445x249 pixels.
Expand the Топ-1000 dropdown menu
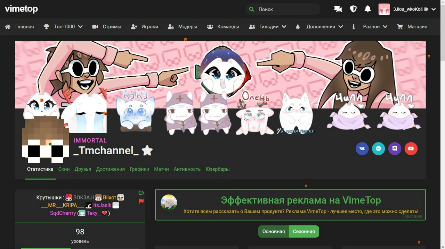[63, 27]
